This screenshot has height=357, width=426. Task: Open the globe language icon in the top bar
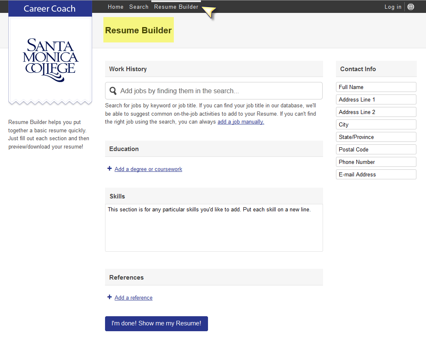tap(411, 6)
